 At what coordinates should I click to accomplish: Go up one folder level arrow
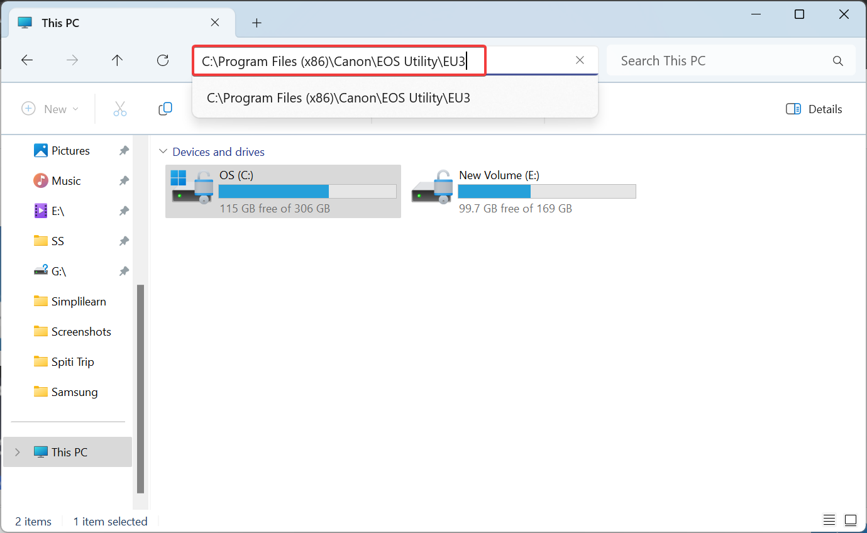click(x=117, y=60)
